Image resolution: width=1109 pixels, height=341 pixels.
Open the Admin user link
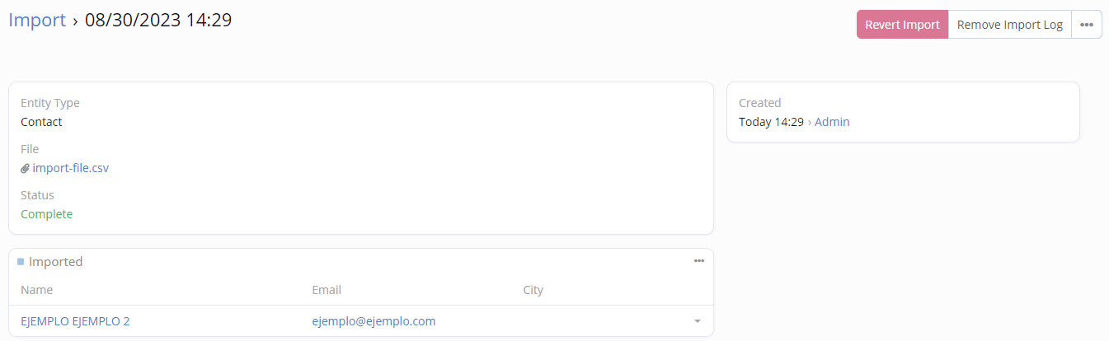pos(832,122)
